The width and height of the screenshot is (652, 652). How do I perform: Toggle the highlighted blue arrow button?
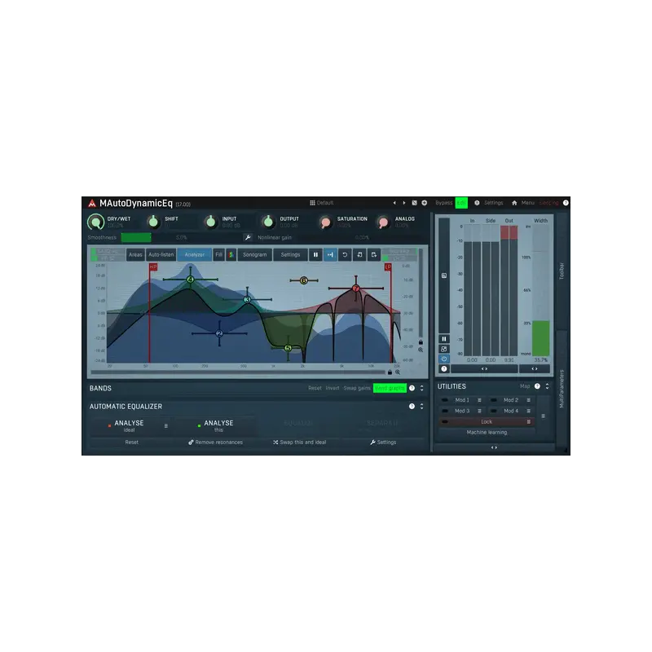click(x=330, y=254)
